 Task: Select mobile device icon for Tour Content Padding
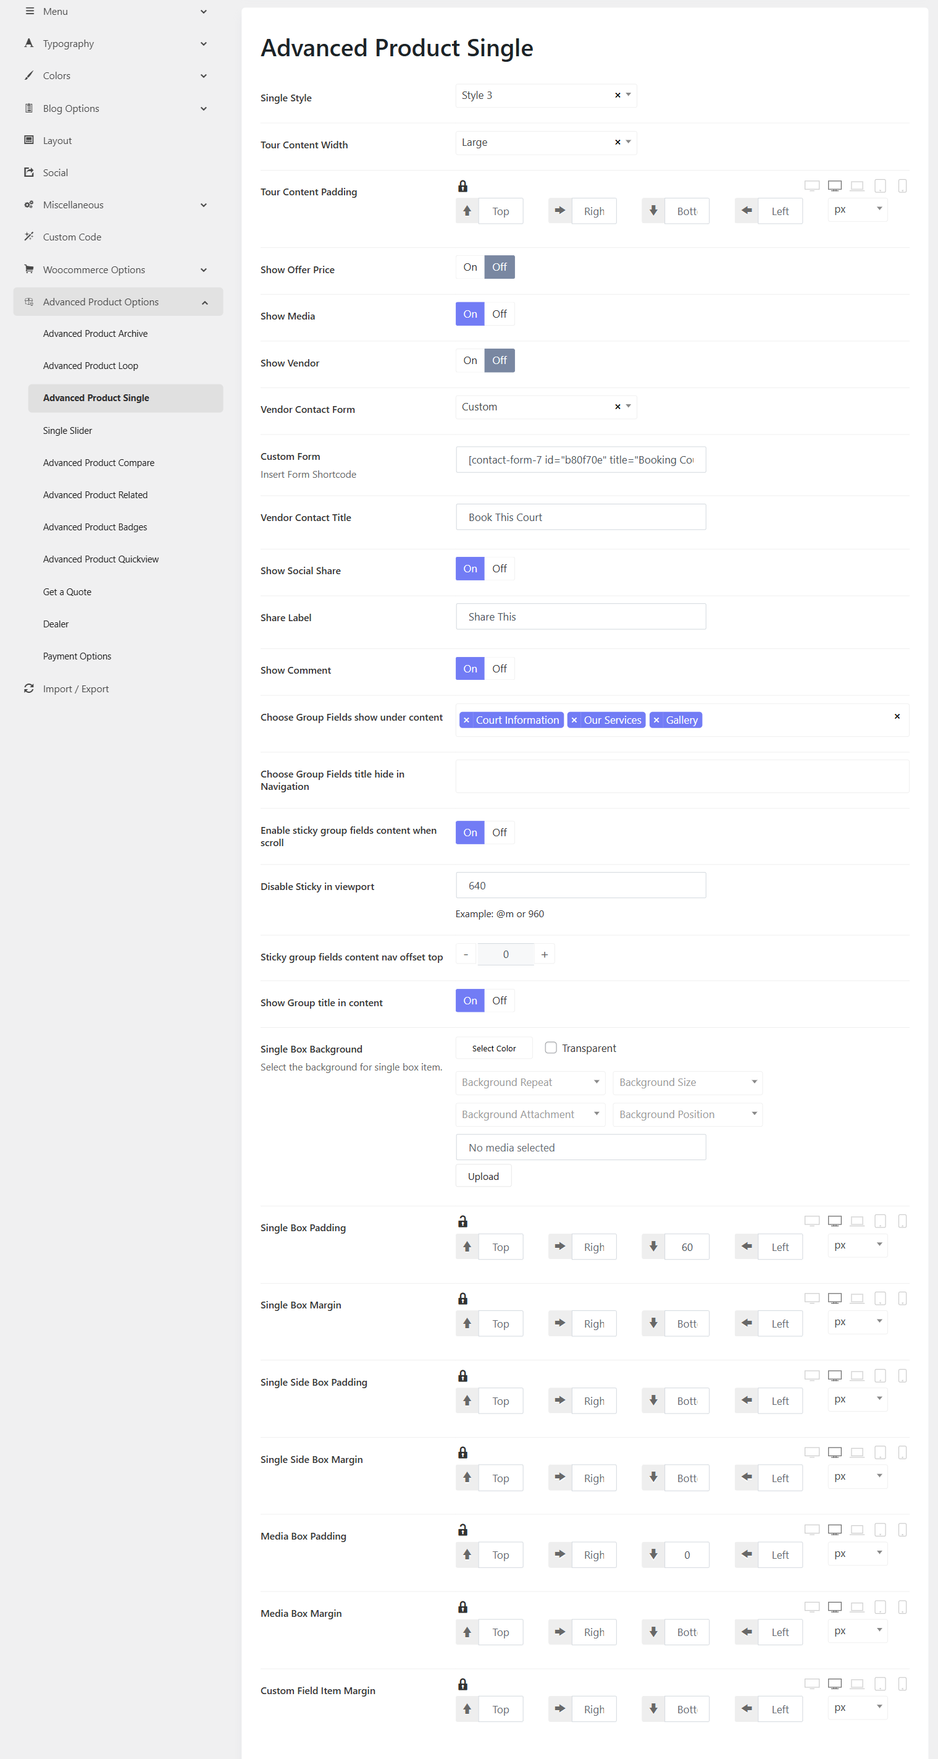pos(902,187)
